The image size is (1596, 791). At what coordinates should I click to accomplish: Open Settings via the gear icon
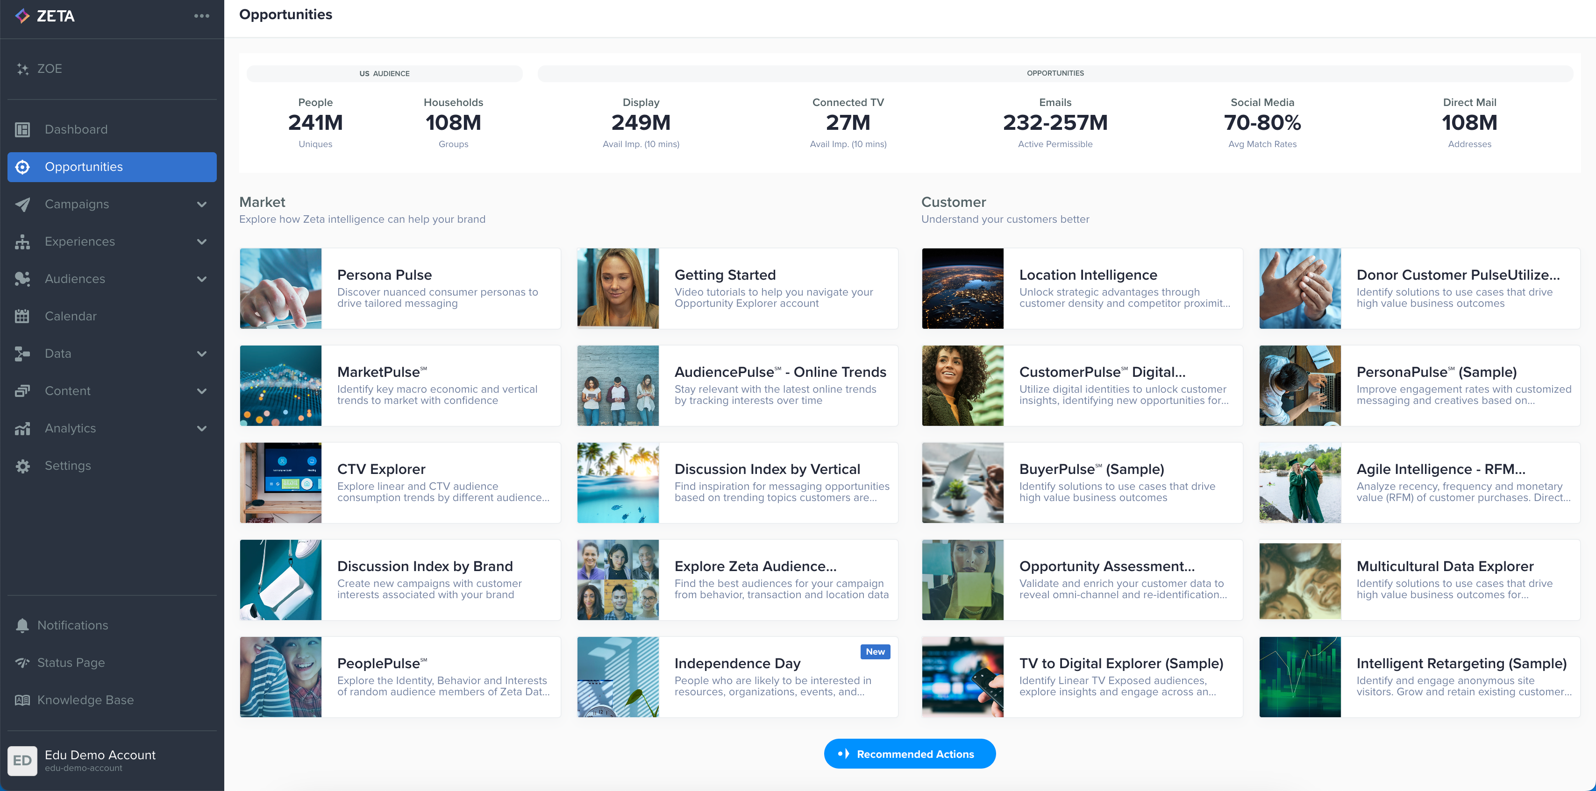[22, 466]
